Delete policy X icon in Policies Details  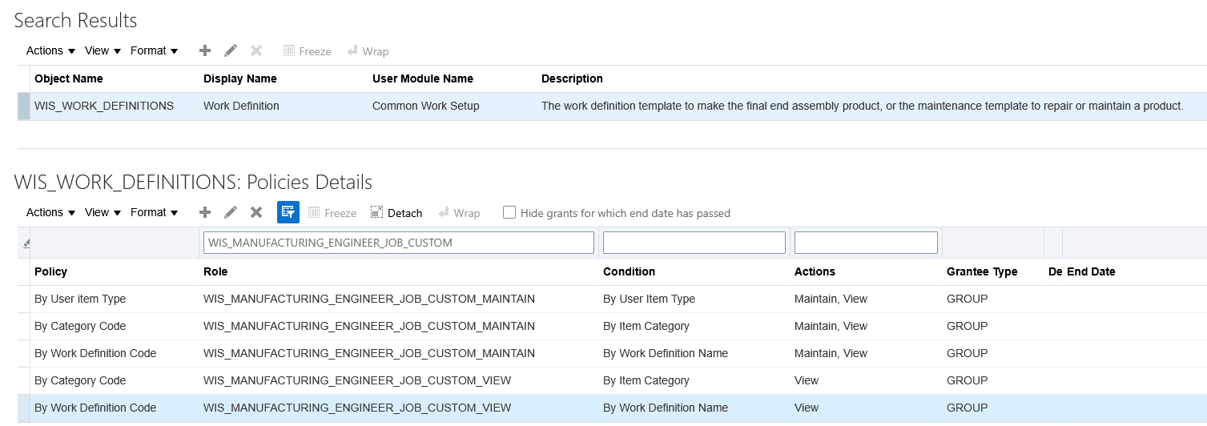click(x=256, y=212)
